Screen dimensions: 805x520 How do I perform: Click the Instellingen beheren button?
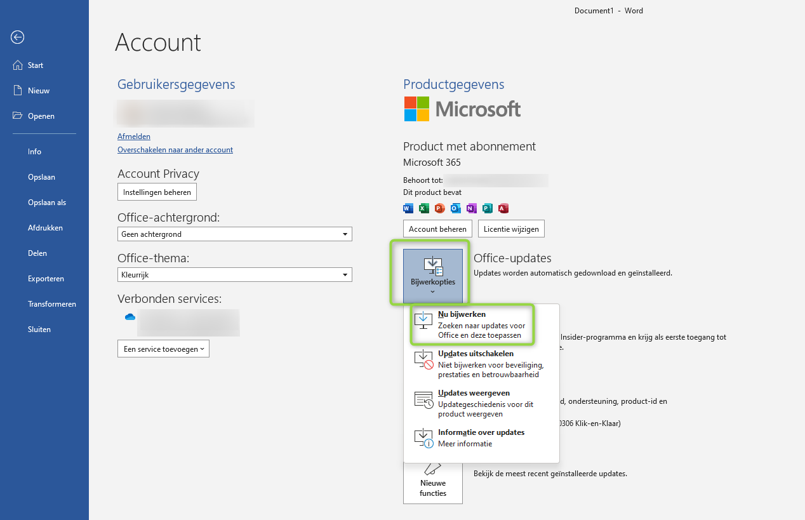(x=157, y=192)
